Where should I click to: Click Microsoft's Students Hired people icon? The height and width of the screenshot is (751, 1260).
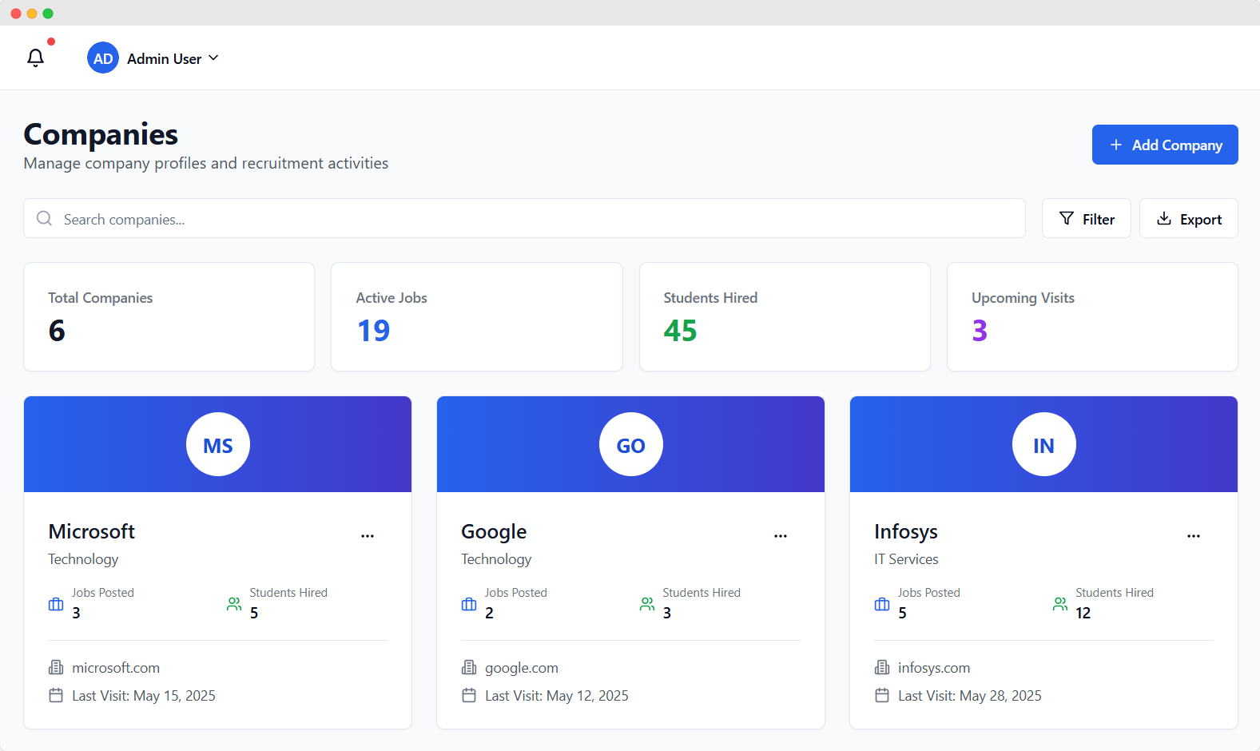pyautogui.click(x=234, y=604)
